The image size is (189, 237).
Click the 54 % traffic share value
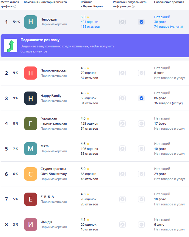coord(16,22)
